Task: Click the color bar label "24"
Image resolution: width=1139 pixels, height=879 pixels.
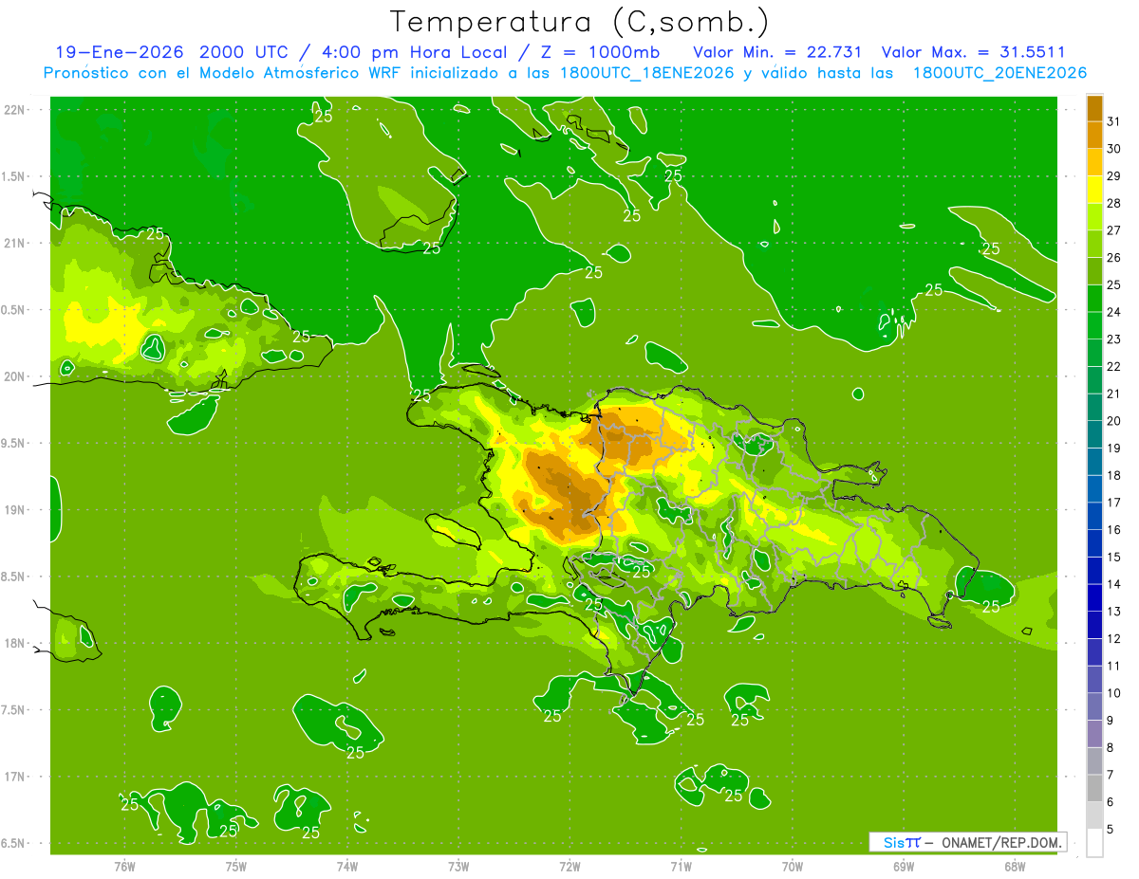Action: pos(1113,312)
